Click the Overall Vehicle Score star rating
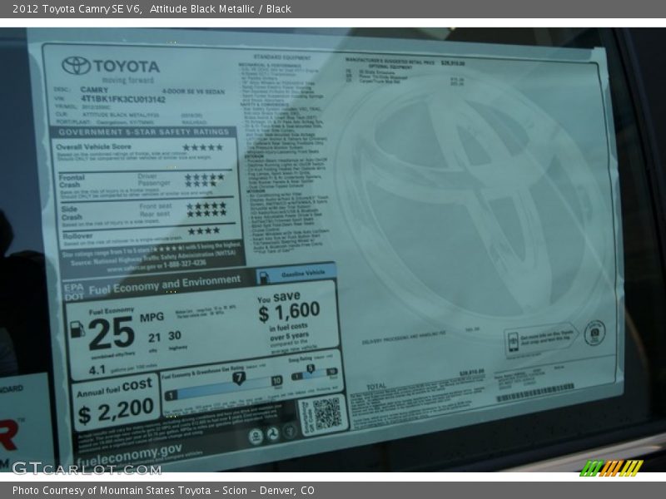This screenshot has width=666, height=499. [202, 147]
